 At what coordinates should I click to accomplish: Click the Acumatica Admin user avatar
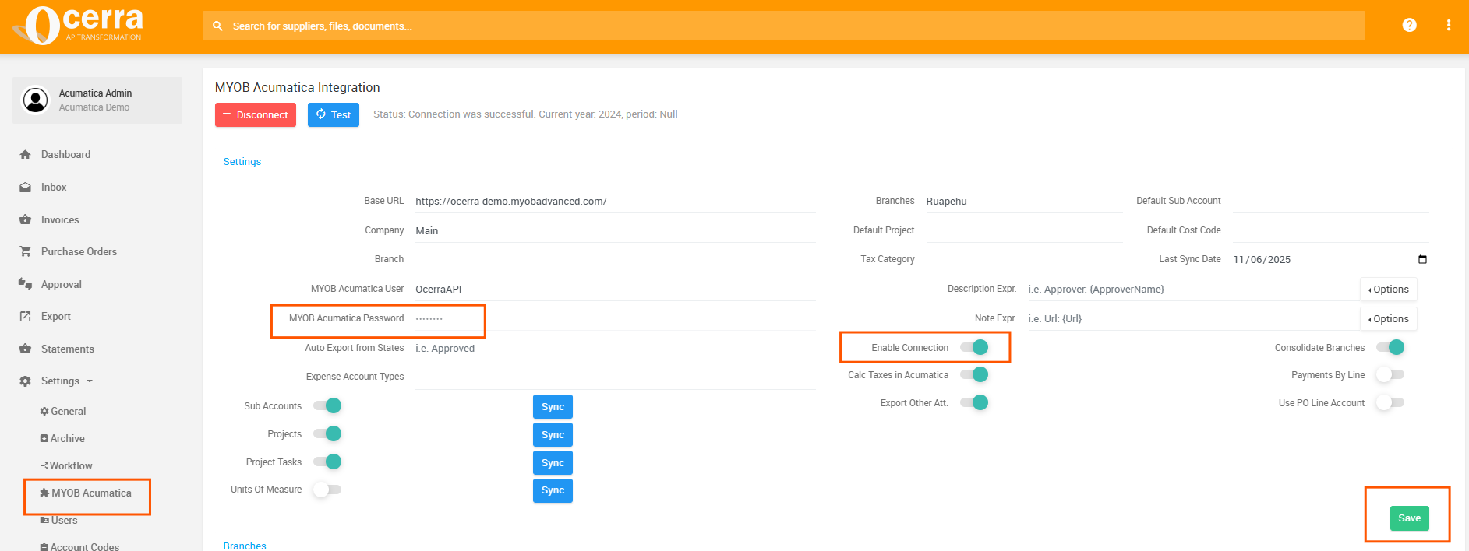point(35,100)
